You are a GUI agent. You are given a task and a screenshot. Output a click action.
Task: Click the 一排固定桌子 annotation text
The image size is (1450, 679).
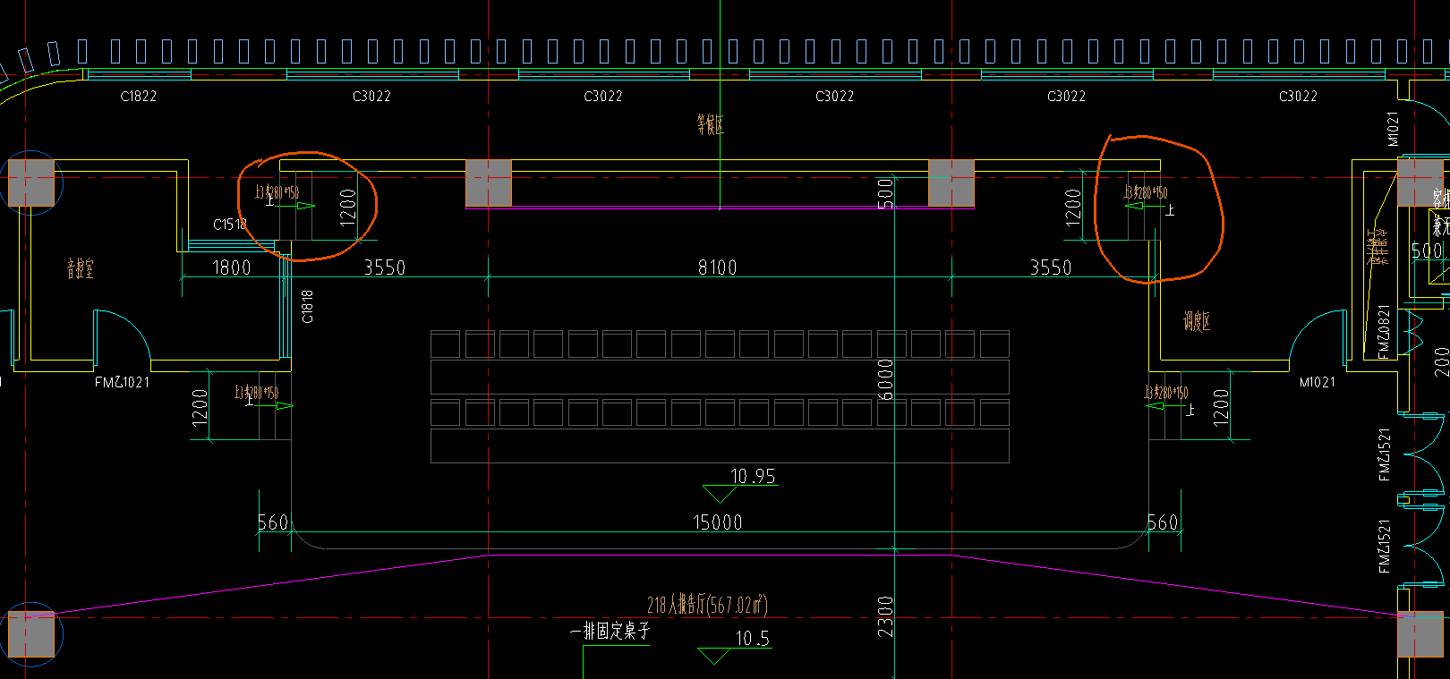(610, 631)
